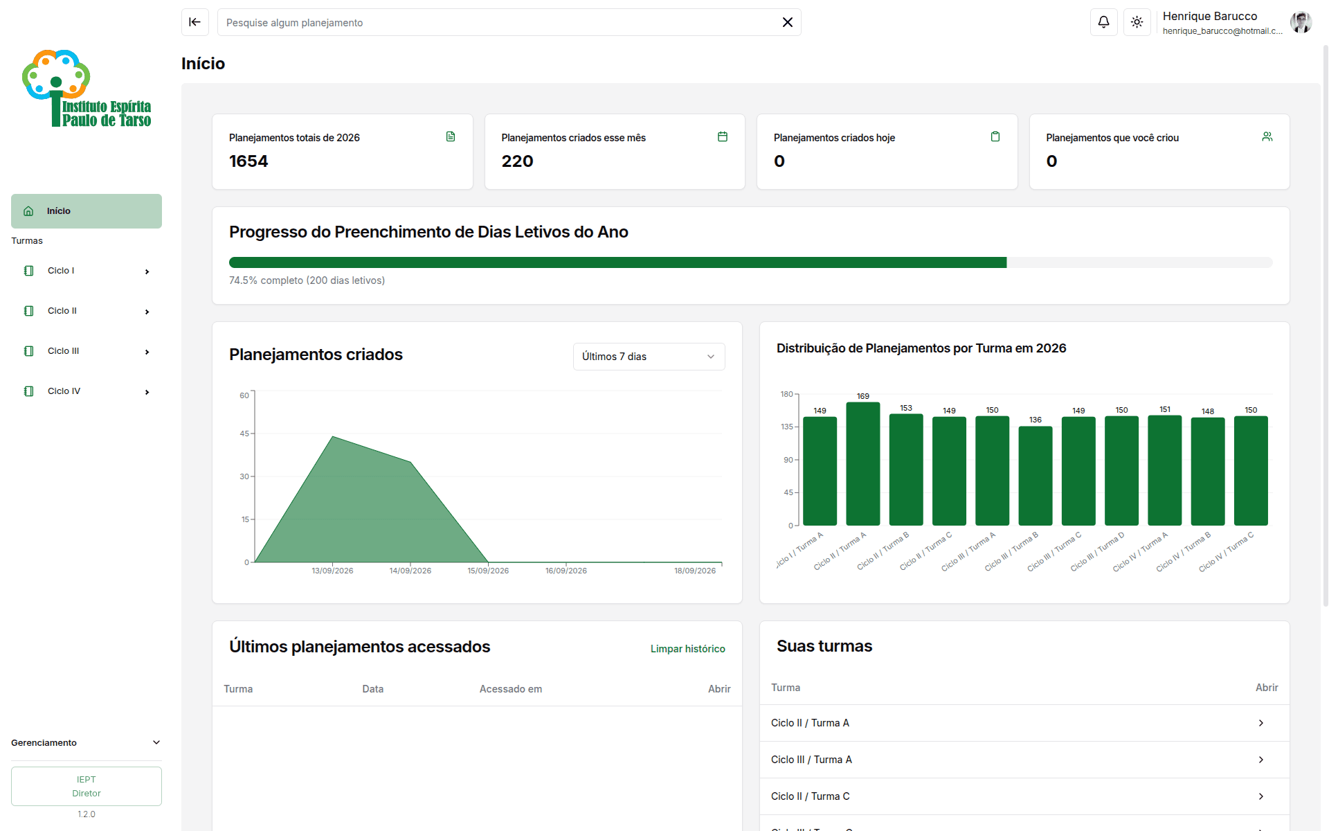Image resolution: width=1329 pixels, height=831 pixels.
Task: Click the 169 bar for Ciclo II / Turma A
Action: pos(862,463)
